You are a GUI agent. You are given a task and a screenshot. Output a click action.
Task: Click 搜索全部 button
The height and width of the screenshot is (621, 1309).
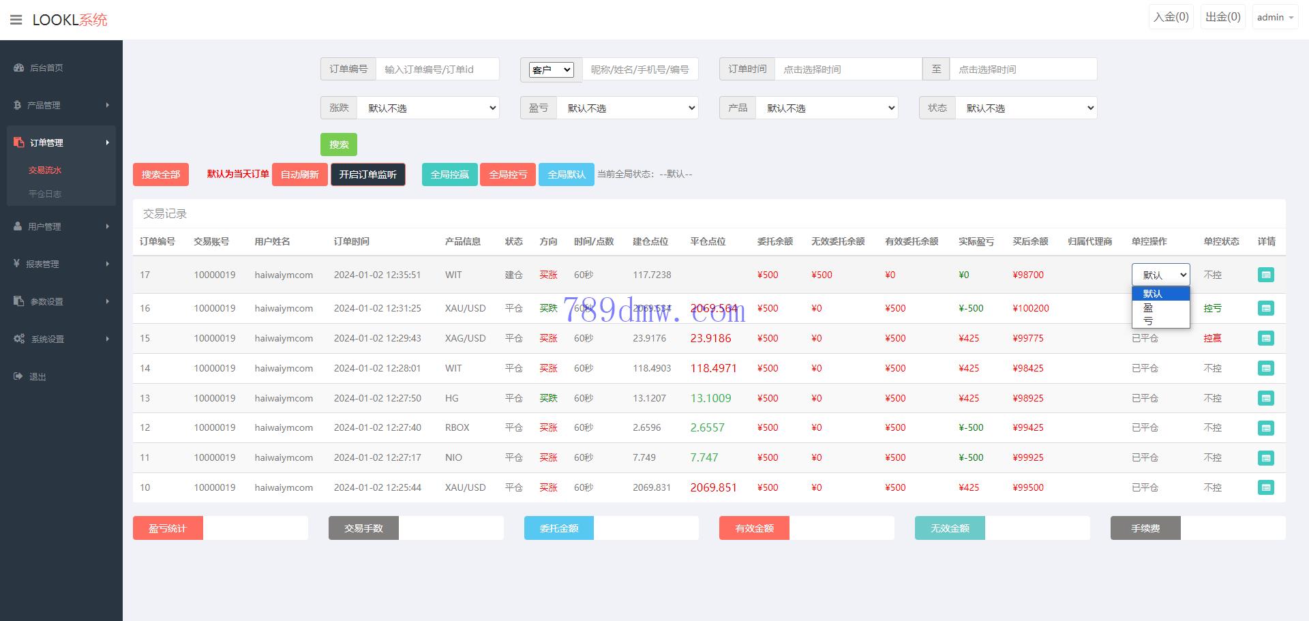click(160, 175)
